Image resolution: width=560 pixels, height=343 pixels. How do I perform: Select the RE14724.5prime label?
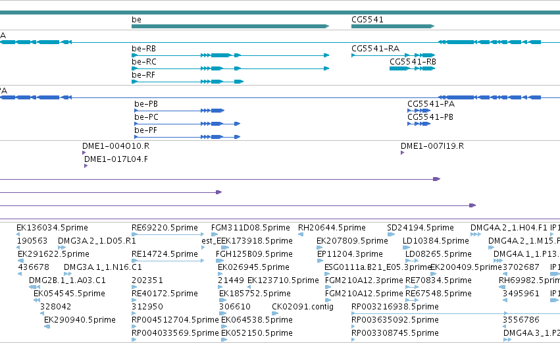[165, 254]
